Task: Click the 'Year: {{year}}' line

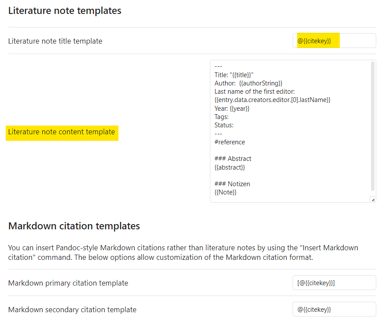Action: (232, 109)
